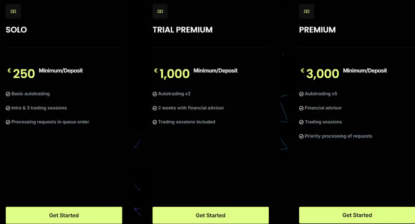Click the checkmark beside Financial advisor in Premium
The image size is (415, 224).
301,108
